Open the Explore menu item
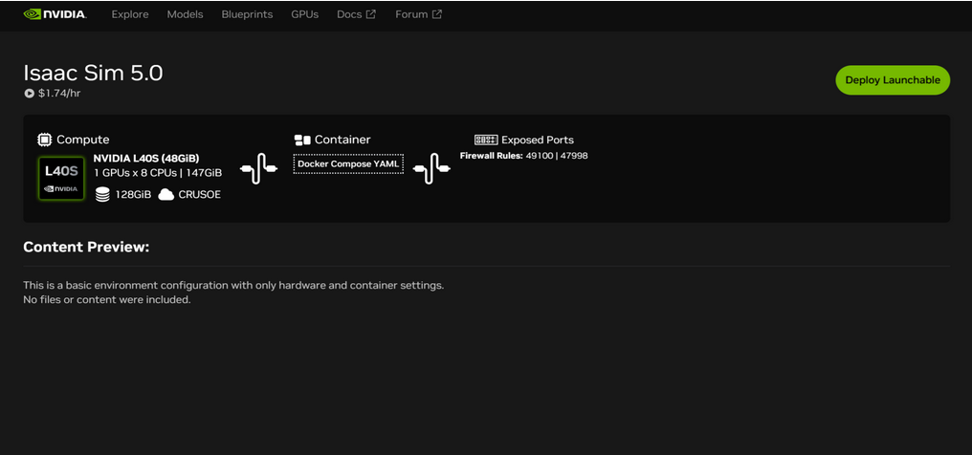Image resolution: width=972 pixels, height=455 pixels. pyautogui.click(x=130, y=14)
